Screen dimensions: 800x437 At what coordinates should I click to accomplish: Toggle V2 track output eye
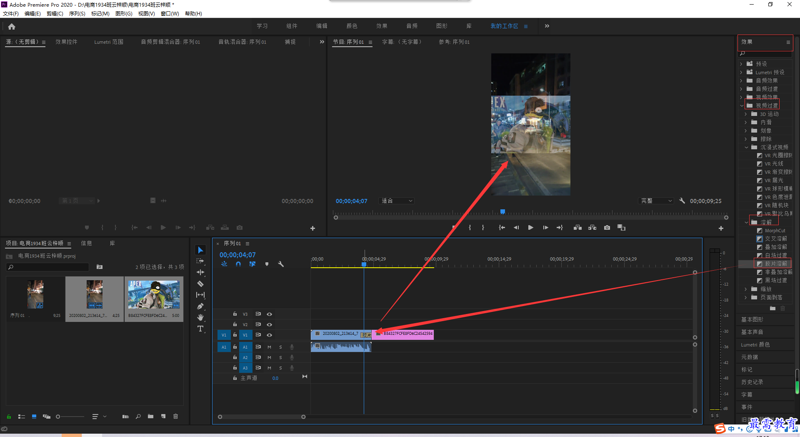coord(270,324)
